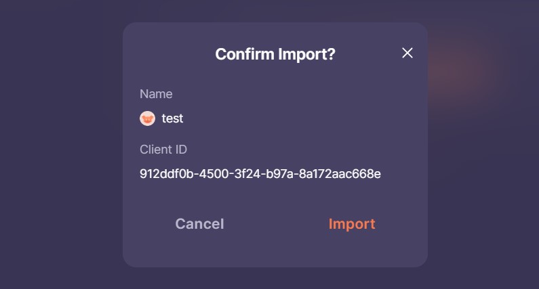This screenshot has width=539, height=289.
Task: Tap the close cross in dialog header
Action: click(x=407, y=53)
